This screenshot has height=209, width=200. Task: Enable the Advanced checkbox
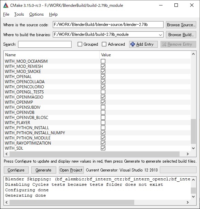pyautogui.click(x=104, y=44)
